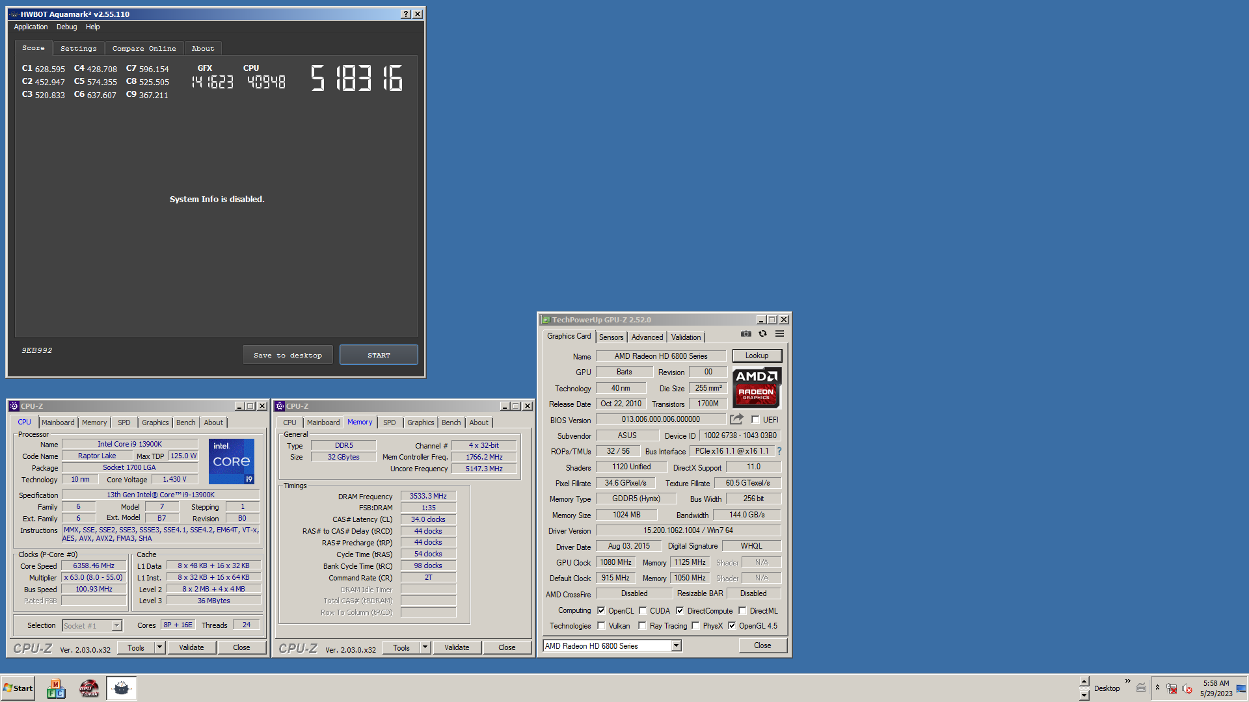Click the GPU-Z refresh icon
This screenshot has width=1249, height=702.
click(762, 334)
